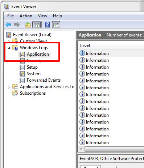The width and height of the screenshot is (144, 168).
Task: Open the Help menu
Action: [x=57, y=16]
